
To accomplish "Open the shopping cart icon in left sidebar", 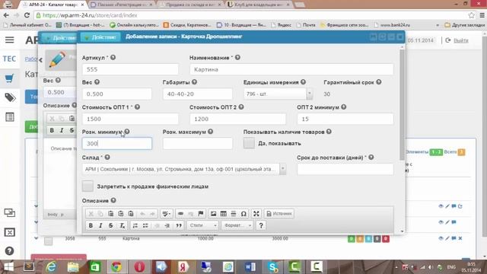I will tap(10, 78).
